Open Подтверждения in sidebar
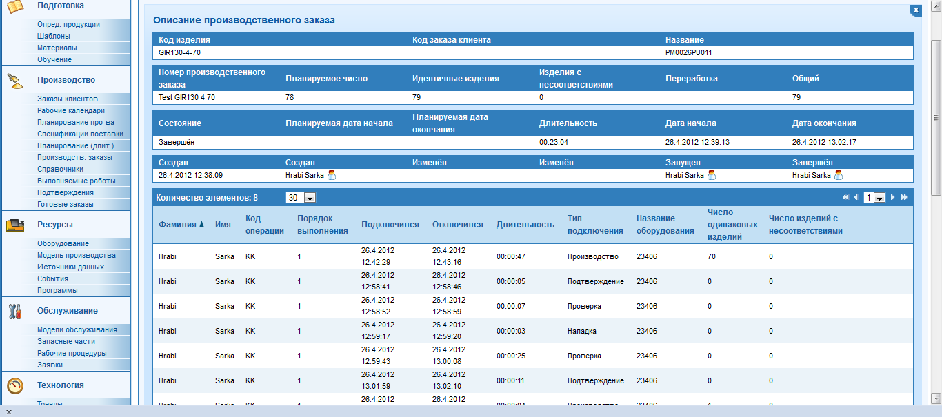The height and width of the screenshot is (417, 942). click(66, 192)
